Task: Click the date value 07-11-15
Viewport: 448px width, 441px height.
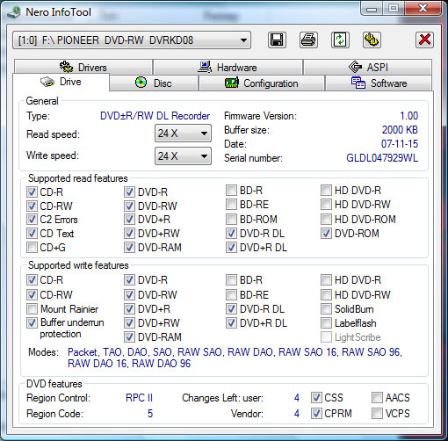Action: (400, 144)
